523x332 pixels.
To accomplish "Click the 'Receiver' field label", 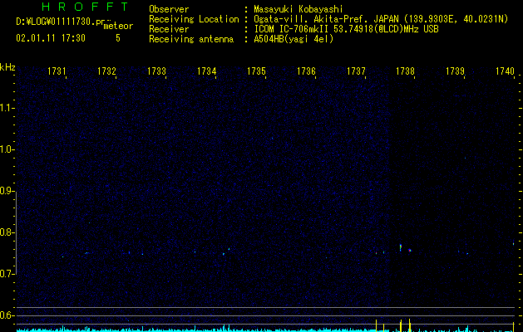I will 169,29.
